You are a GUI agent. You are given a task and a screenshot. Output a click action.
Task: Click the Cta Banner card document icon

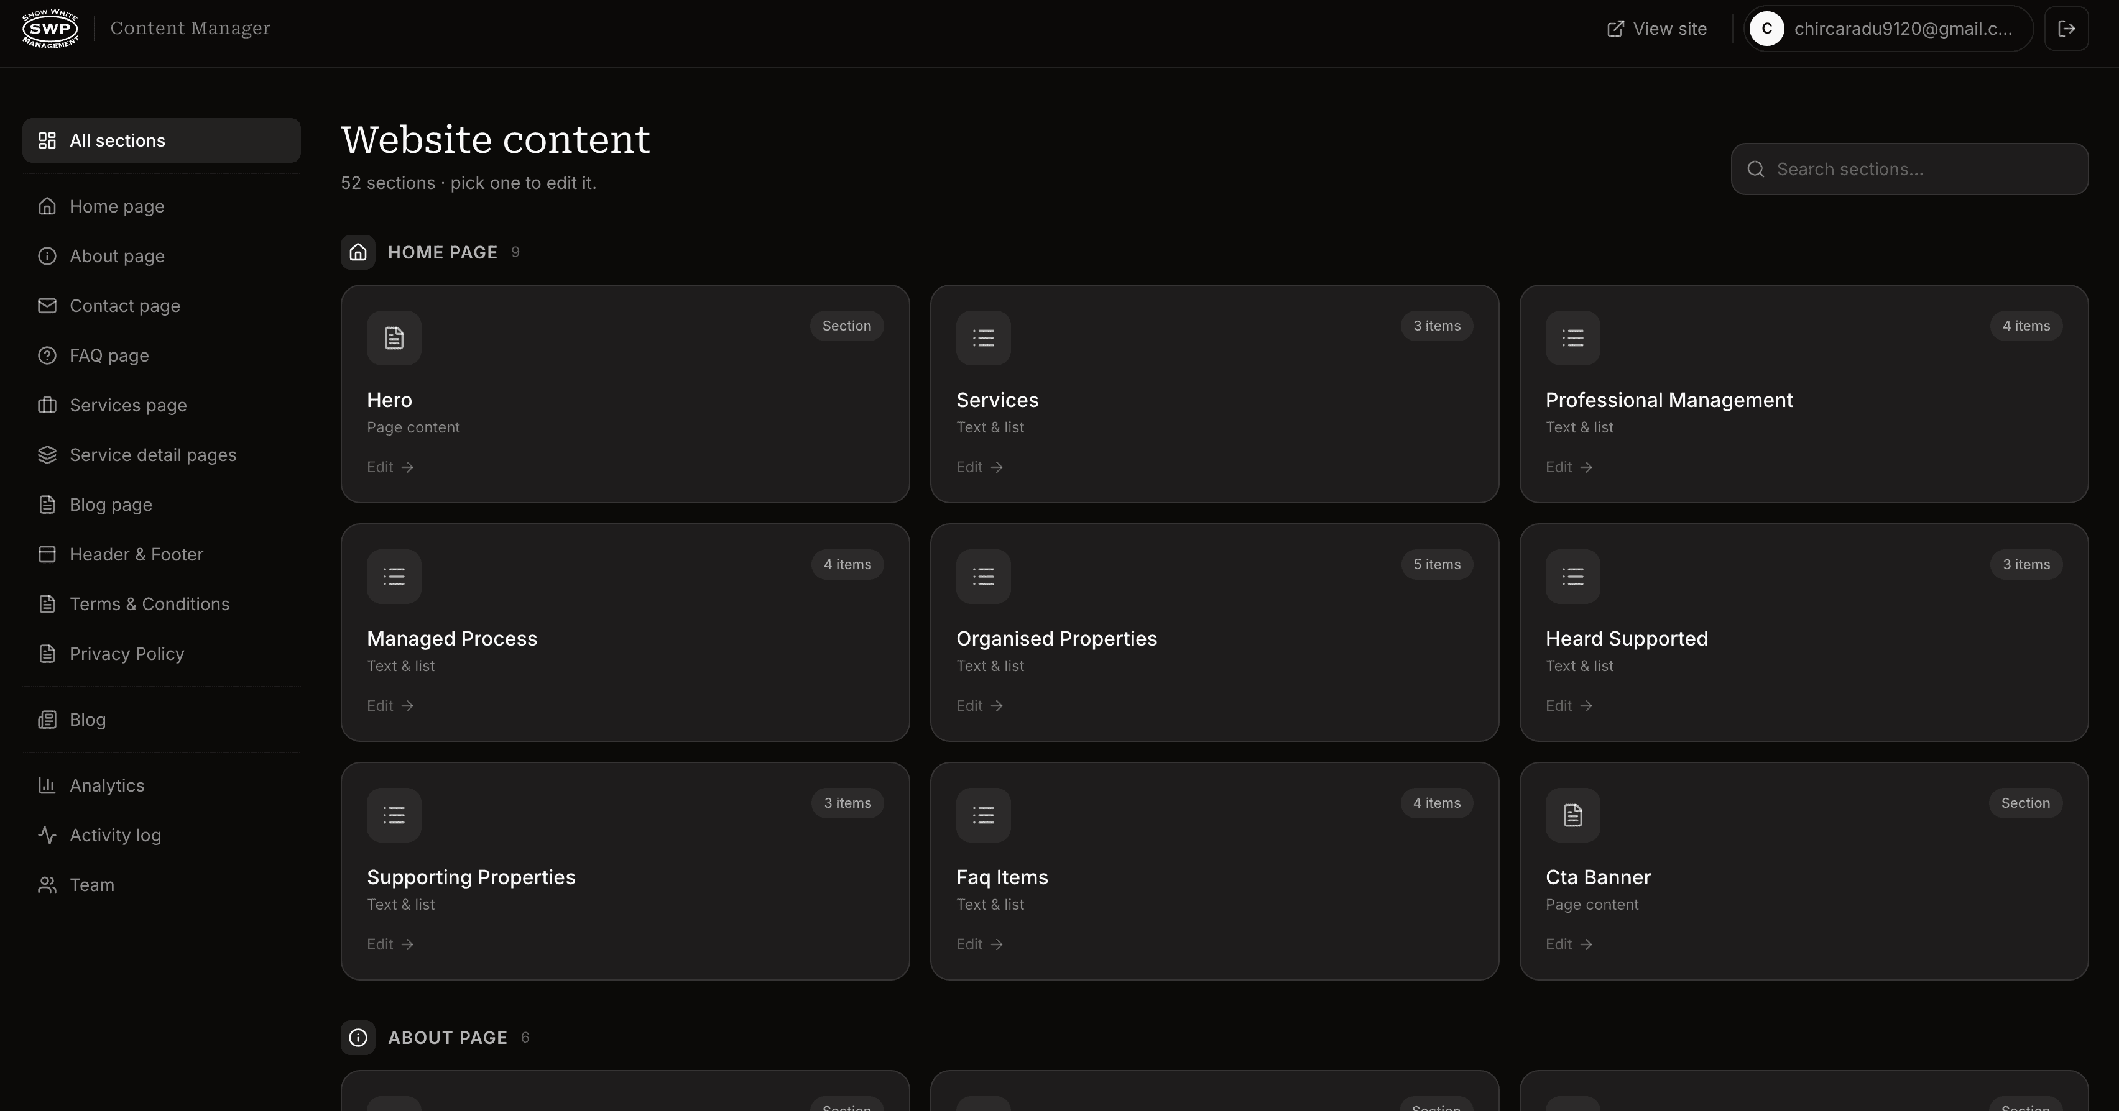coord(1573,815)
